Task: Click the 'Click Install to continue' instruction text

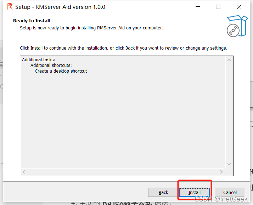Action: point(123,48)
